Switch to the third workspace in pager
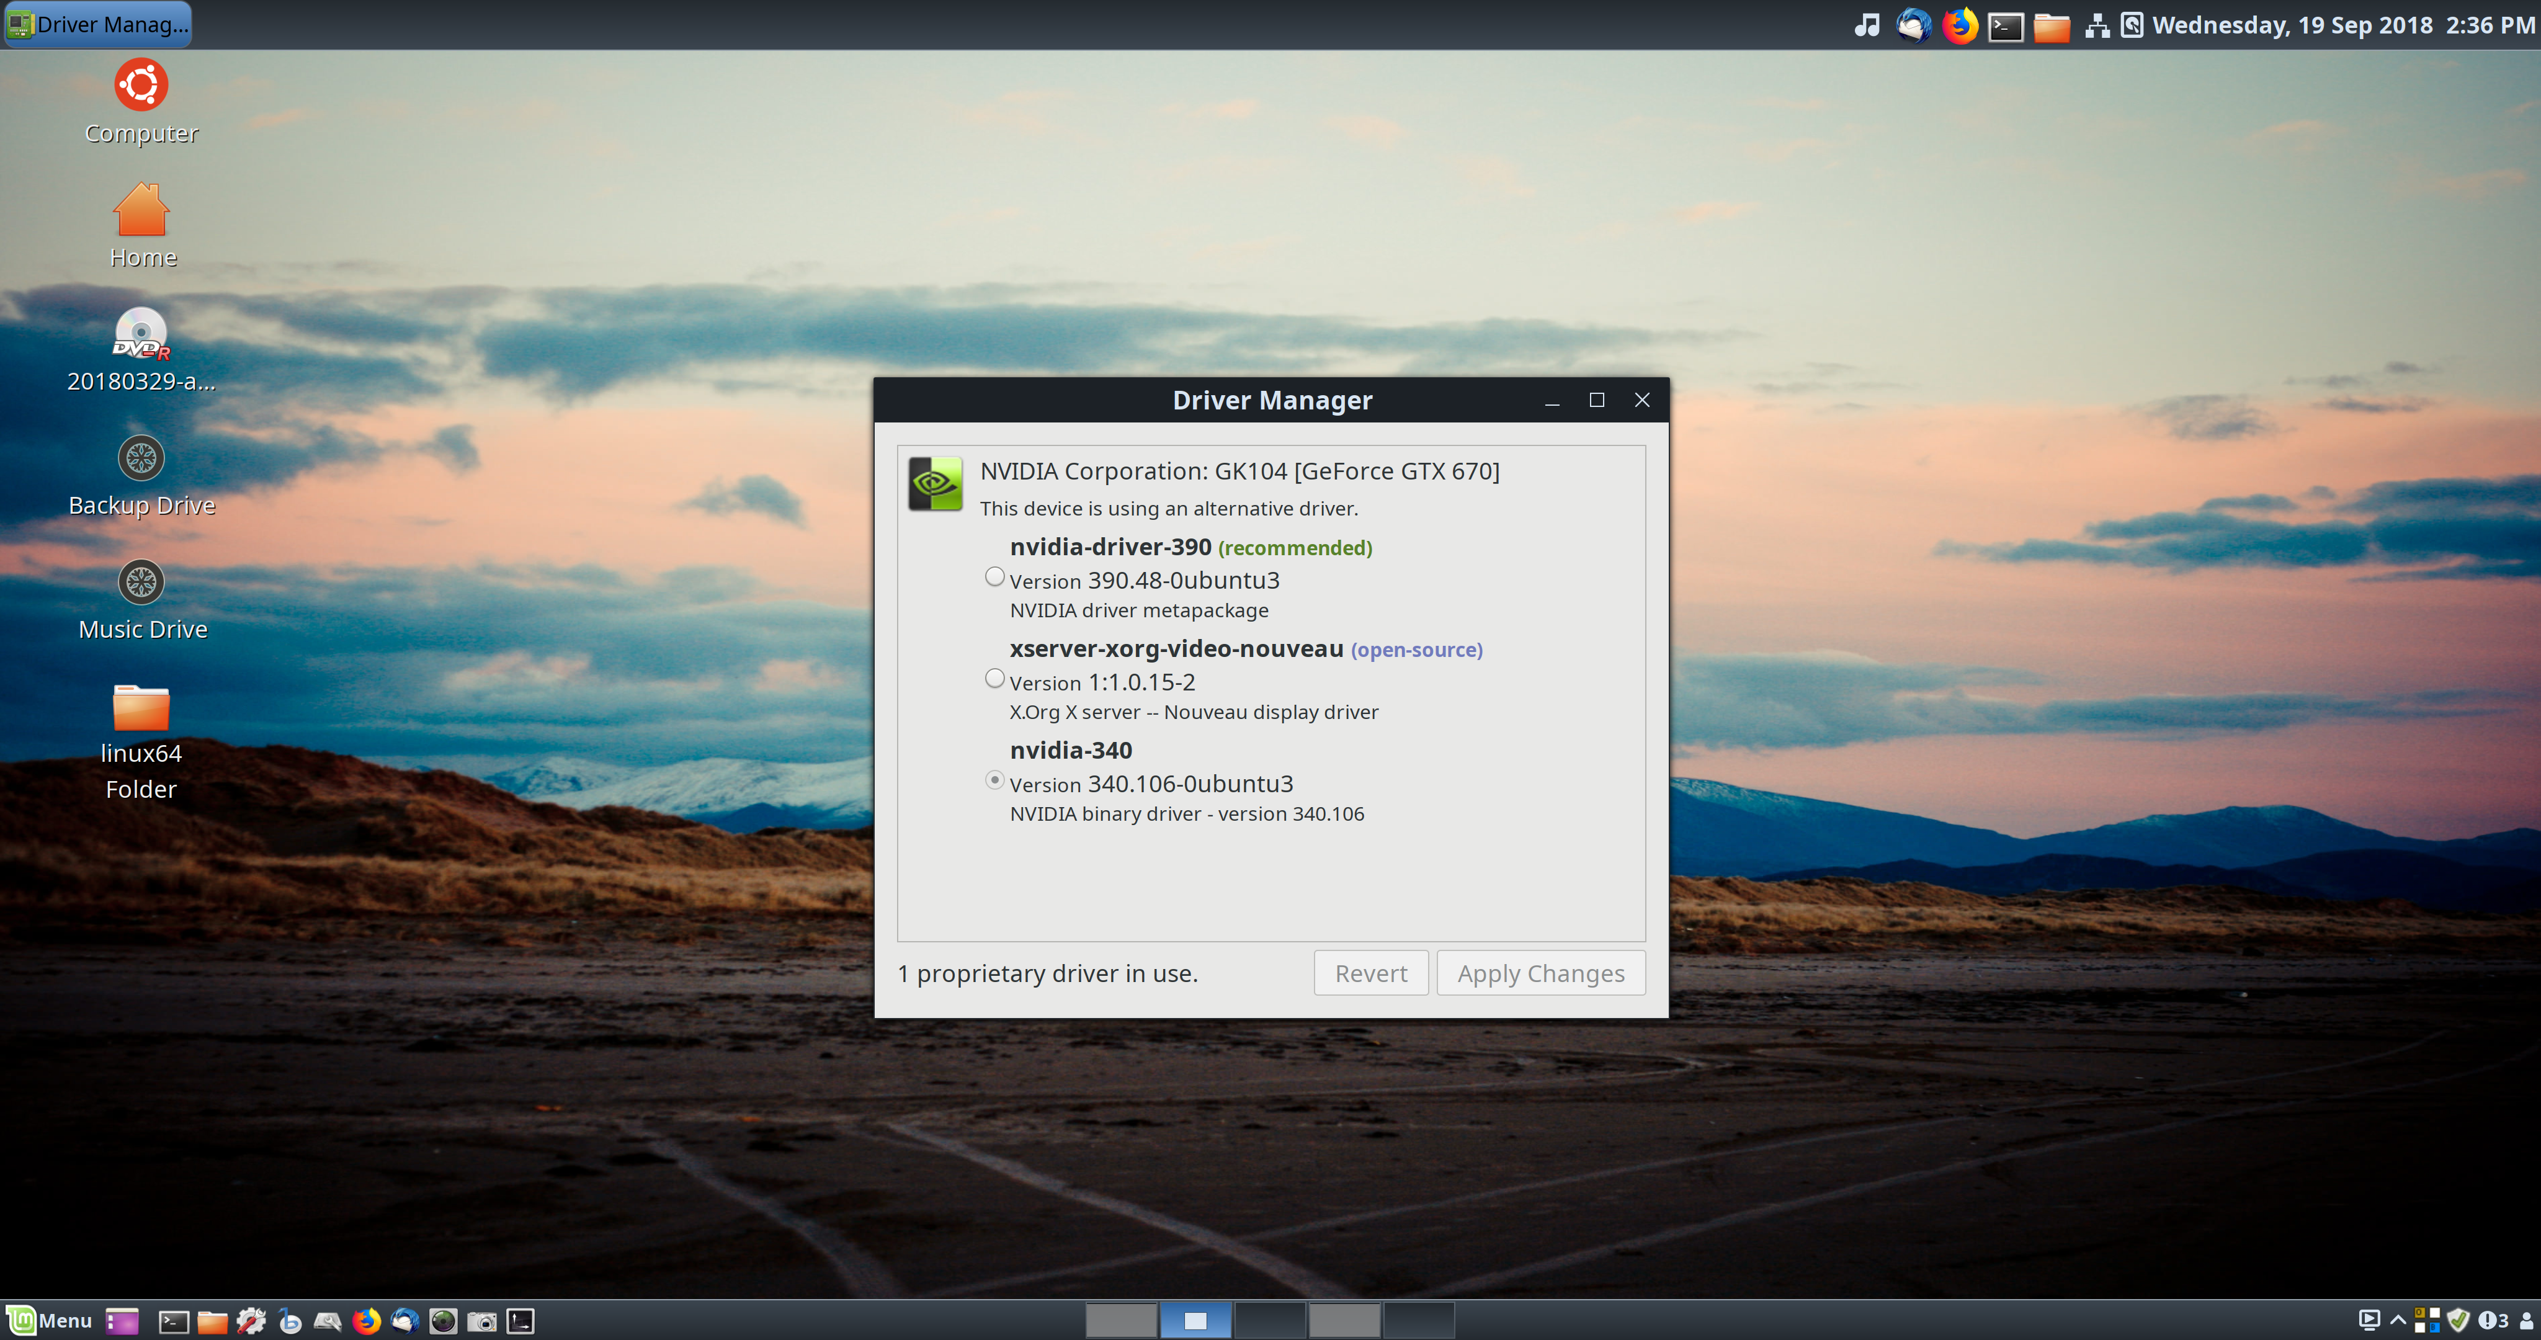 (x=1269, y=1320)
